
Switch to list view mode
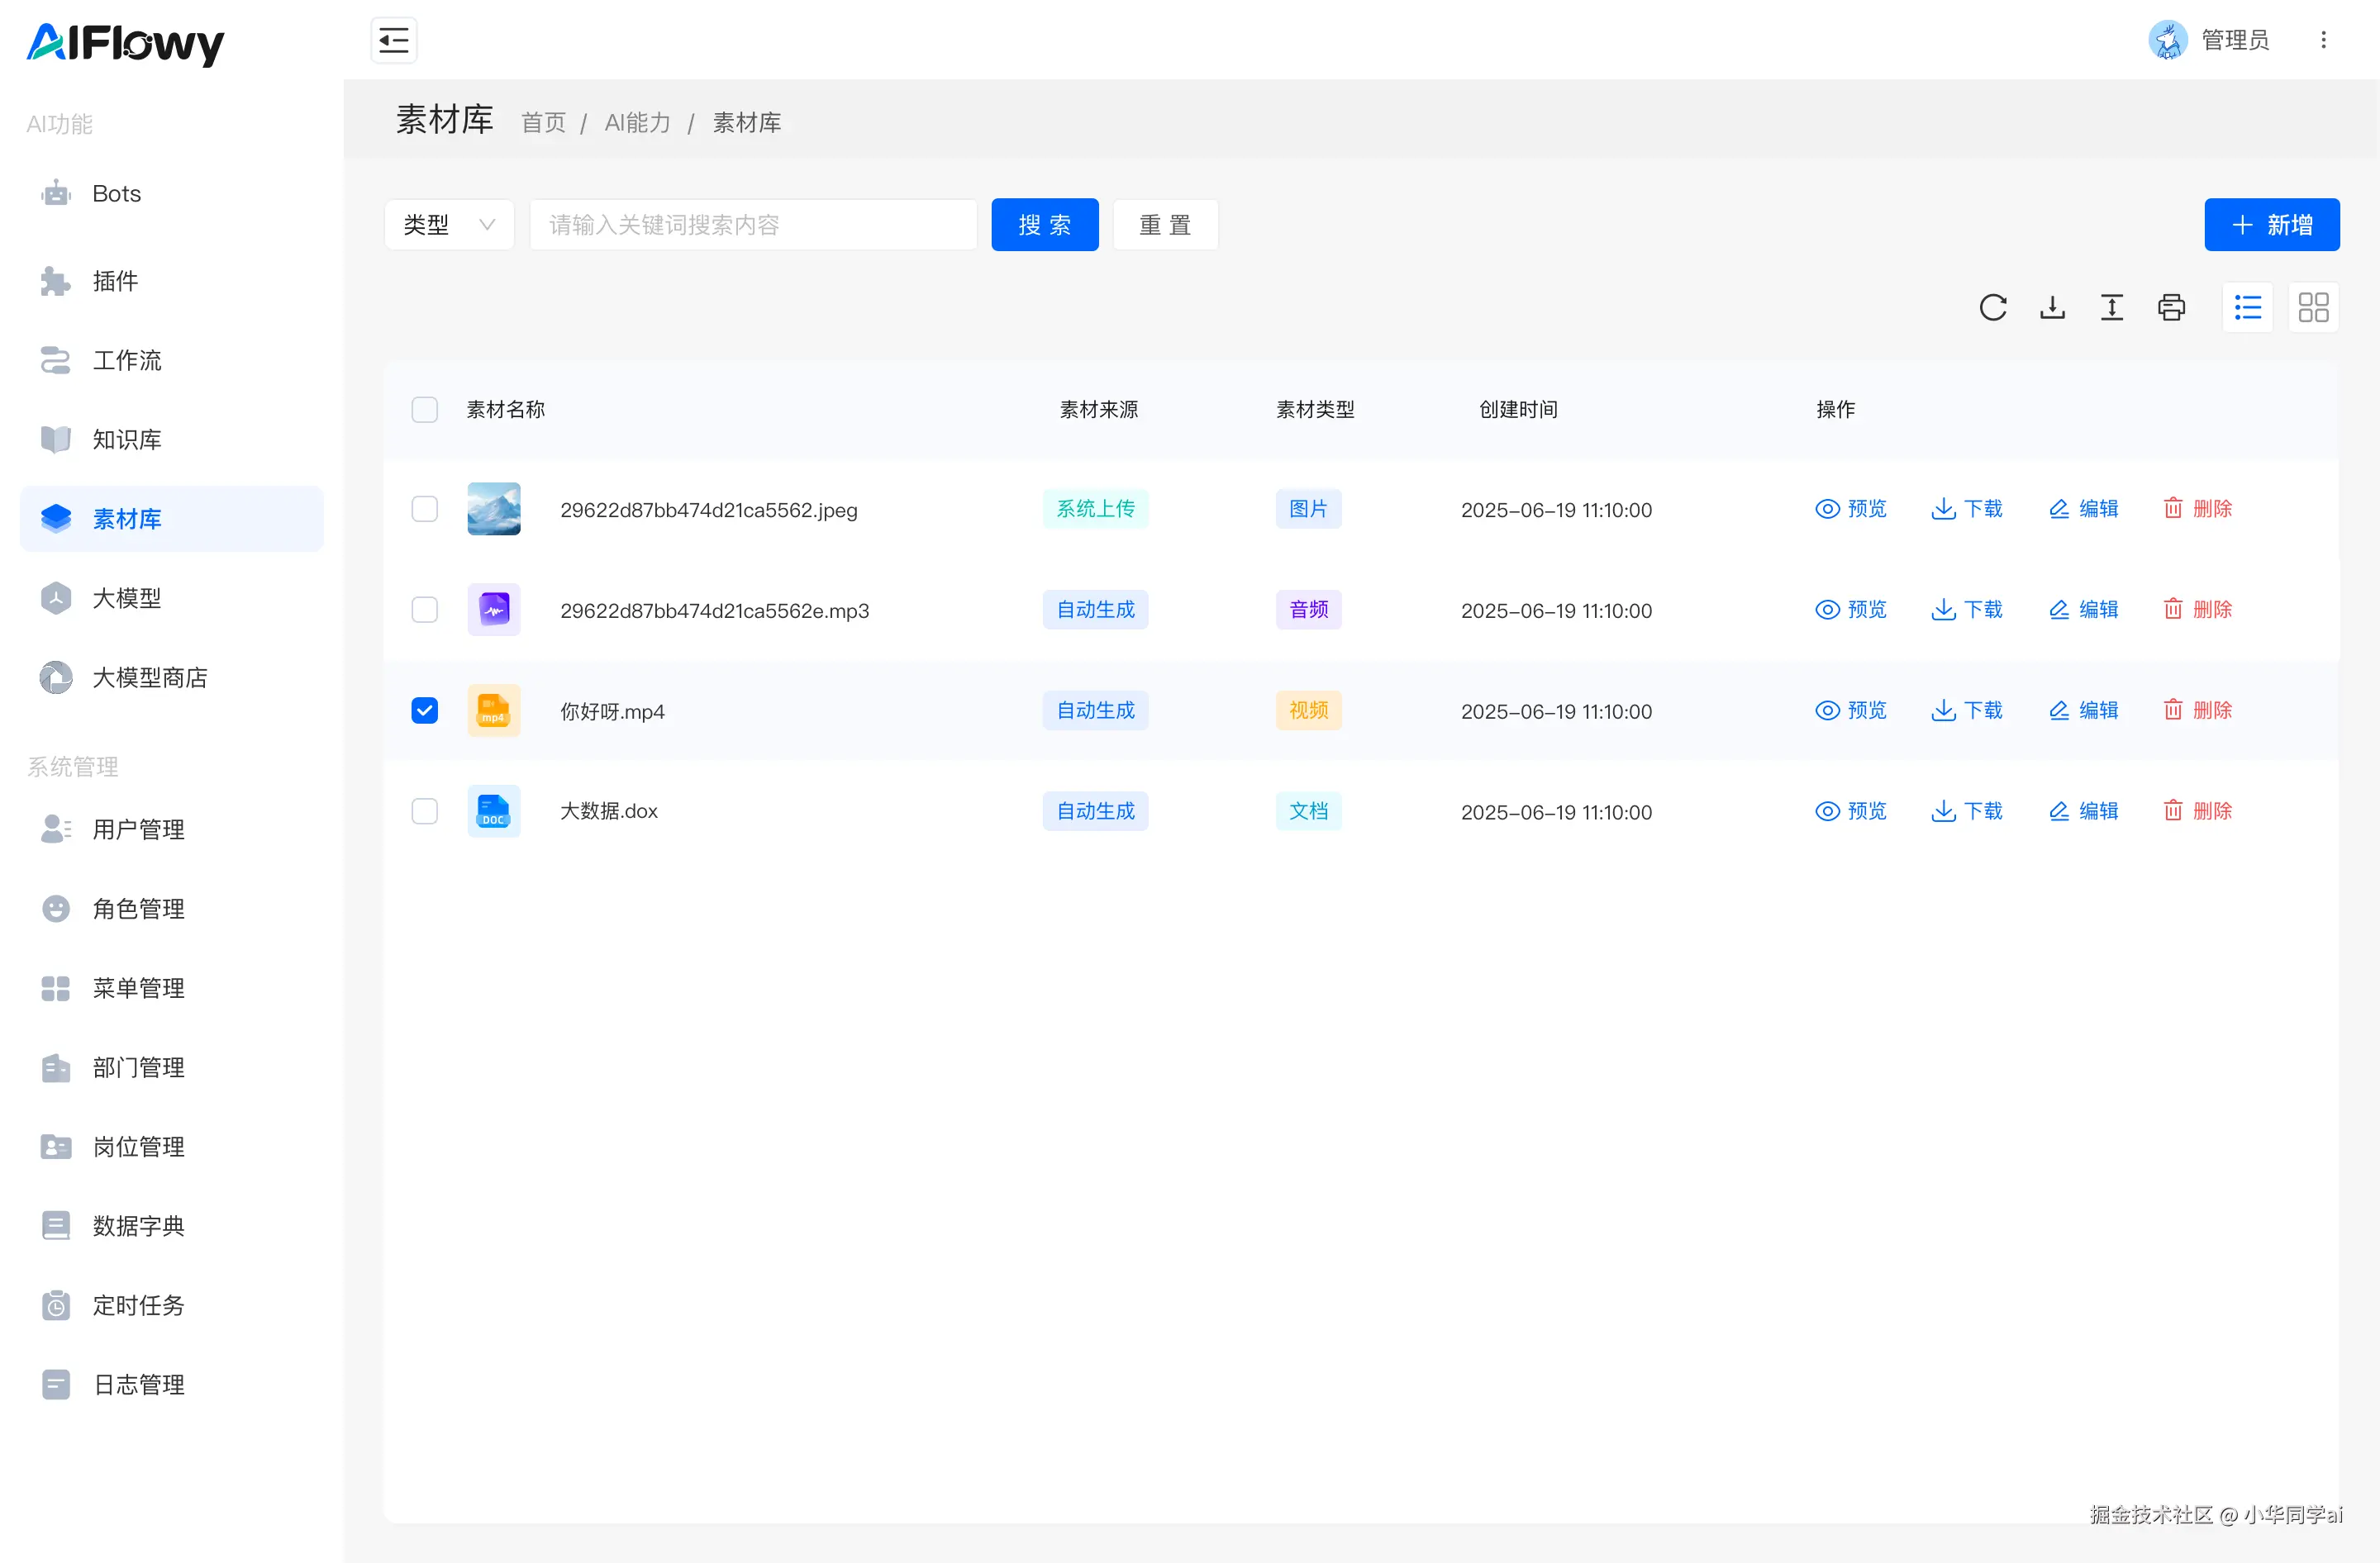pyautogui.click(x=2247, y=308)
